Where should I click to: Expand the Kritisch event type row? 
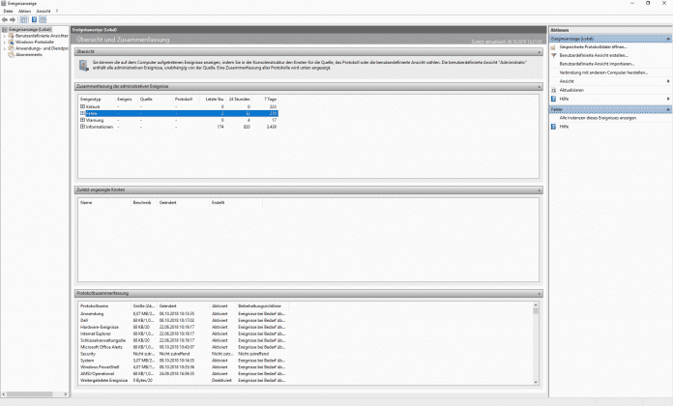tap(82, 106)
